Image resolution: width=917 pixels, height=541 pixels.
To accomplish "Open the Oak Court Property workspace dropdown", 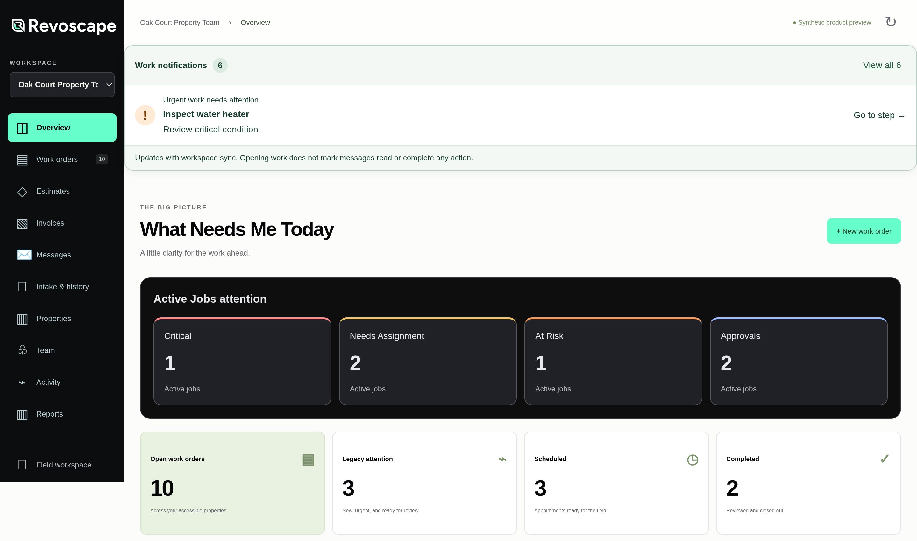I will tap(62, 85).
